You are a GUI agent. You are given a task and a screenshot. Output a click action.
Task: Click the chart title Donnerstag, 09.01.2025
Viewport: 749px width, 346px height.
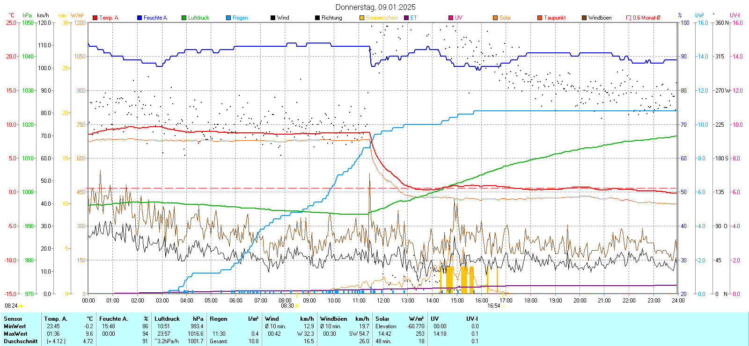(x=375, y=7)
